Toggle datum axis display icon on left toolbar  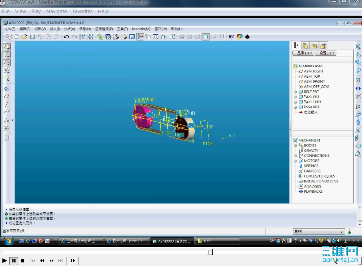coord(7,55)
